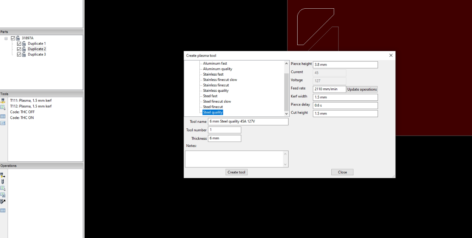Toggle visibility of Duplicate 2 part
The height and width of the screenshot is (238, 472).
[x=19, y=49]
